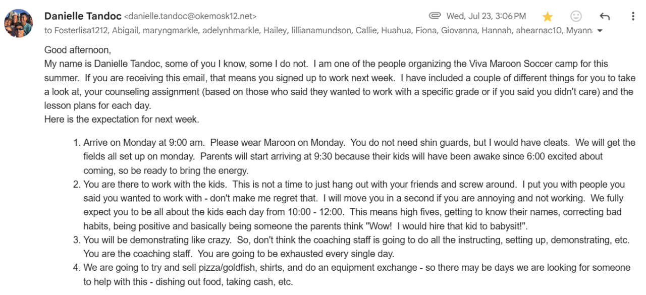This screenshot has width=646, height=295.
Task: Click the Wed, Jul 23 timestamp
Action: click(x=486, y=16)
